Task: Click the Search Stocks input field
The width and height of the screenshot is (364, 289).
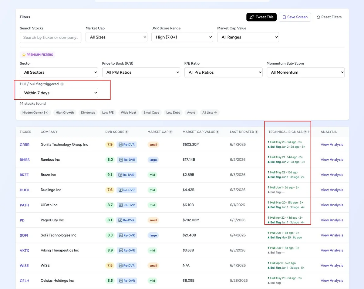Action: (51, 37)
